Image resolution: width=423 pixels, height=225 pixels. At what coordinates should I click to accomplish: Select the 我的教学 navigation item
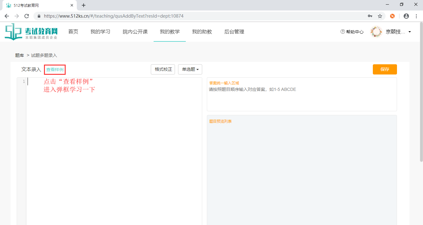point(170,32)
